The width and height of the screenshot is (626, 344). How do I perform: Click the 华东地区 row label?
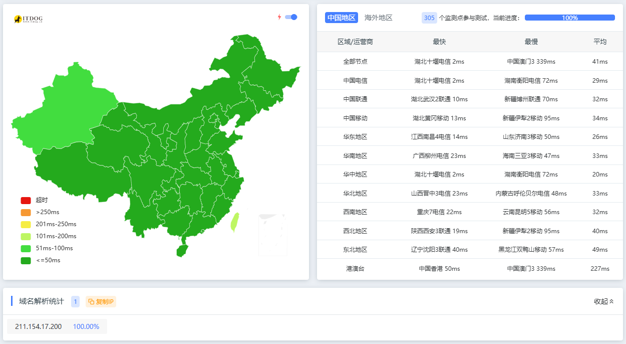[355, 136]
